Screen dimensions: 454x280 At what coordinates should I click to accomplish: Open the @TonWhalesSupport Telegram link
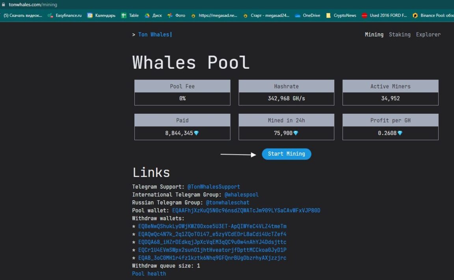(x=214, y=187)
